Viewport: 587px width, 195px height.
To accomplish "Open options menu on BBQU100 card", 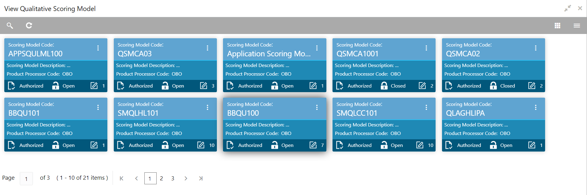I will coord(317,107).
